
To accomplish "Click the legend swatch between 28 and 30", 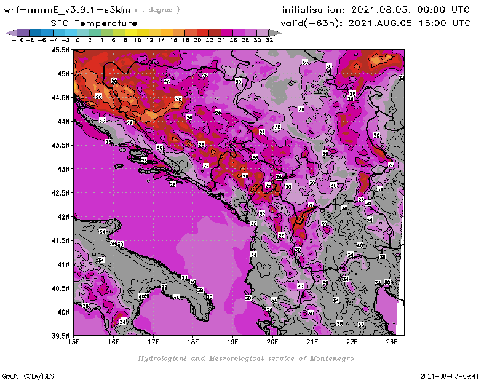I will (251, 33).
